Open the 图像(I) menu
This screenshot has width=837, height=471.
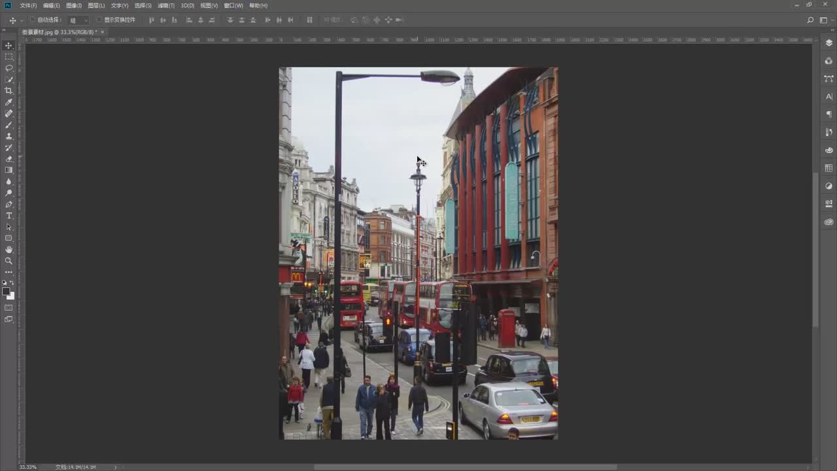pos(74,5)
